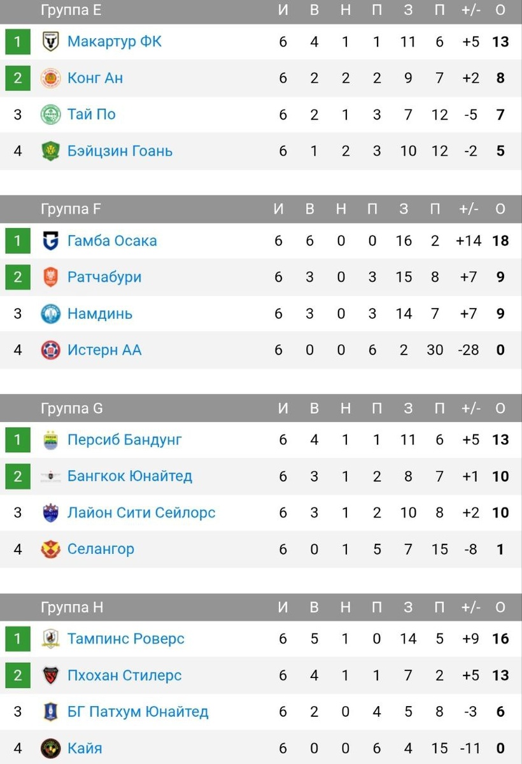Click the Гамба Осака team logo
522x764 pixels.
coord(50,241)
